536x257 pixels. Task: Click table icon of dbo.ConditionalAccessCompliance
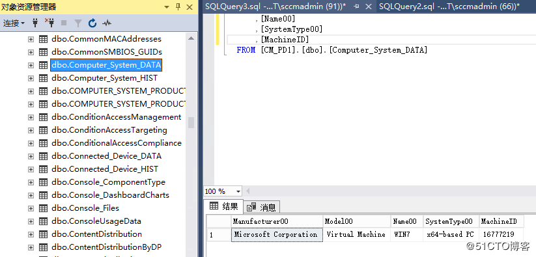click(43, 143)
